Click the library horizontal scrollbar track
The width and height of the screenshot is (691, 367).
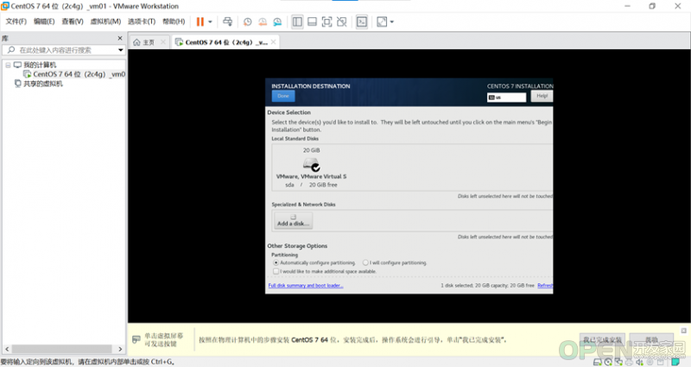click(61, 349)
